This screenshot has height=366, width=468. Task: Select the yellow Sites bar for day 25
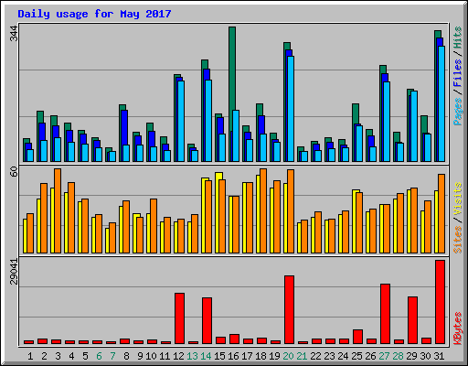pos(354,221)
